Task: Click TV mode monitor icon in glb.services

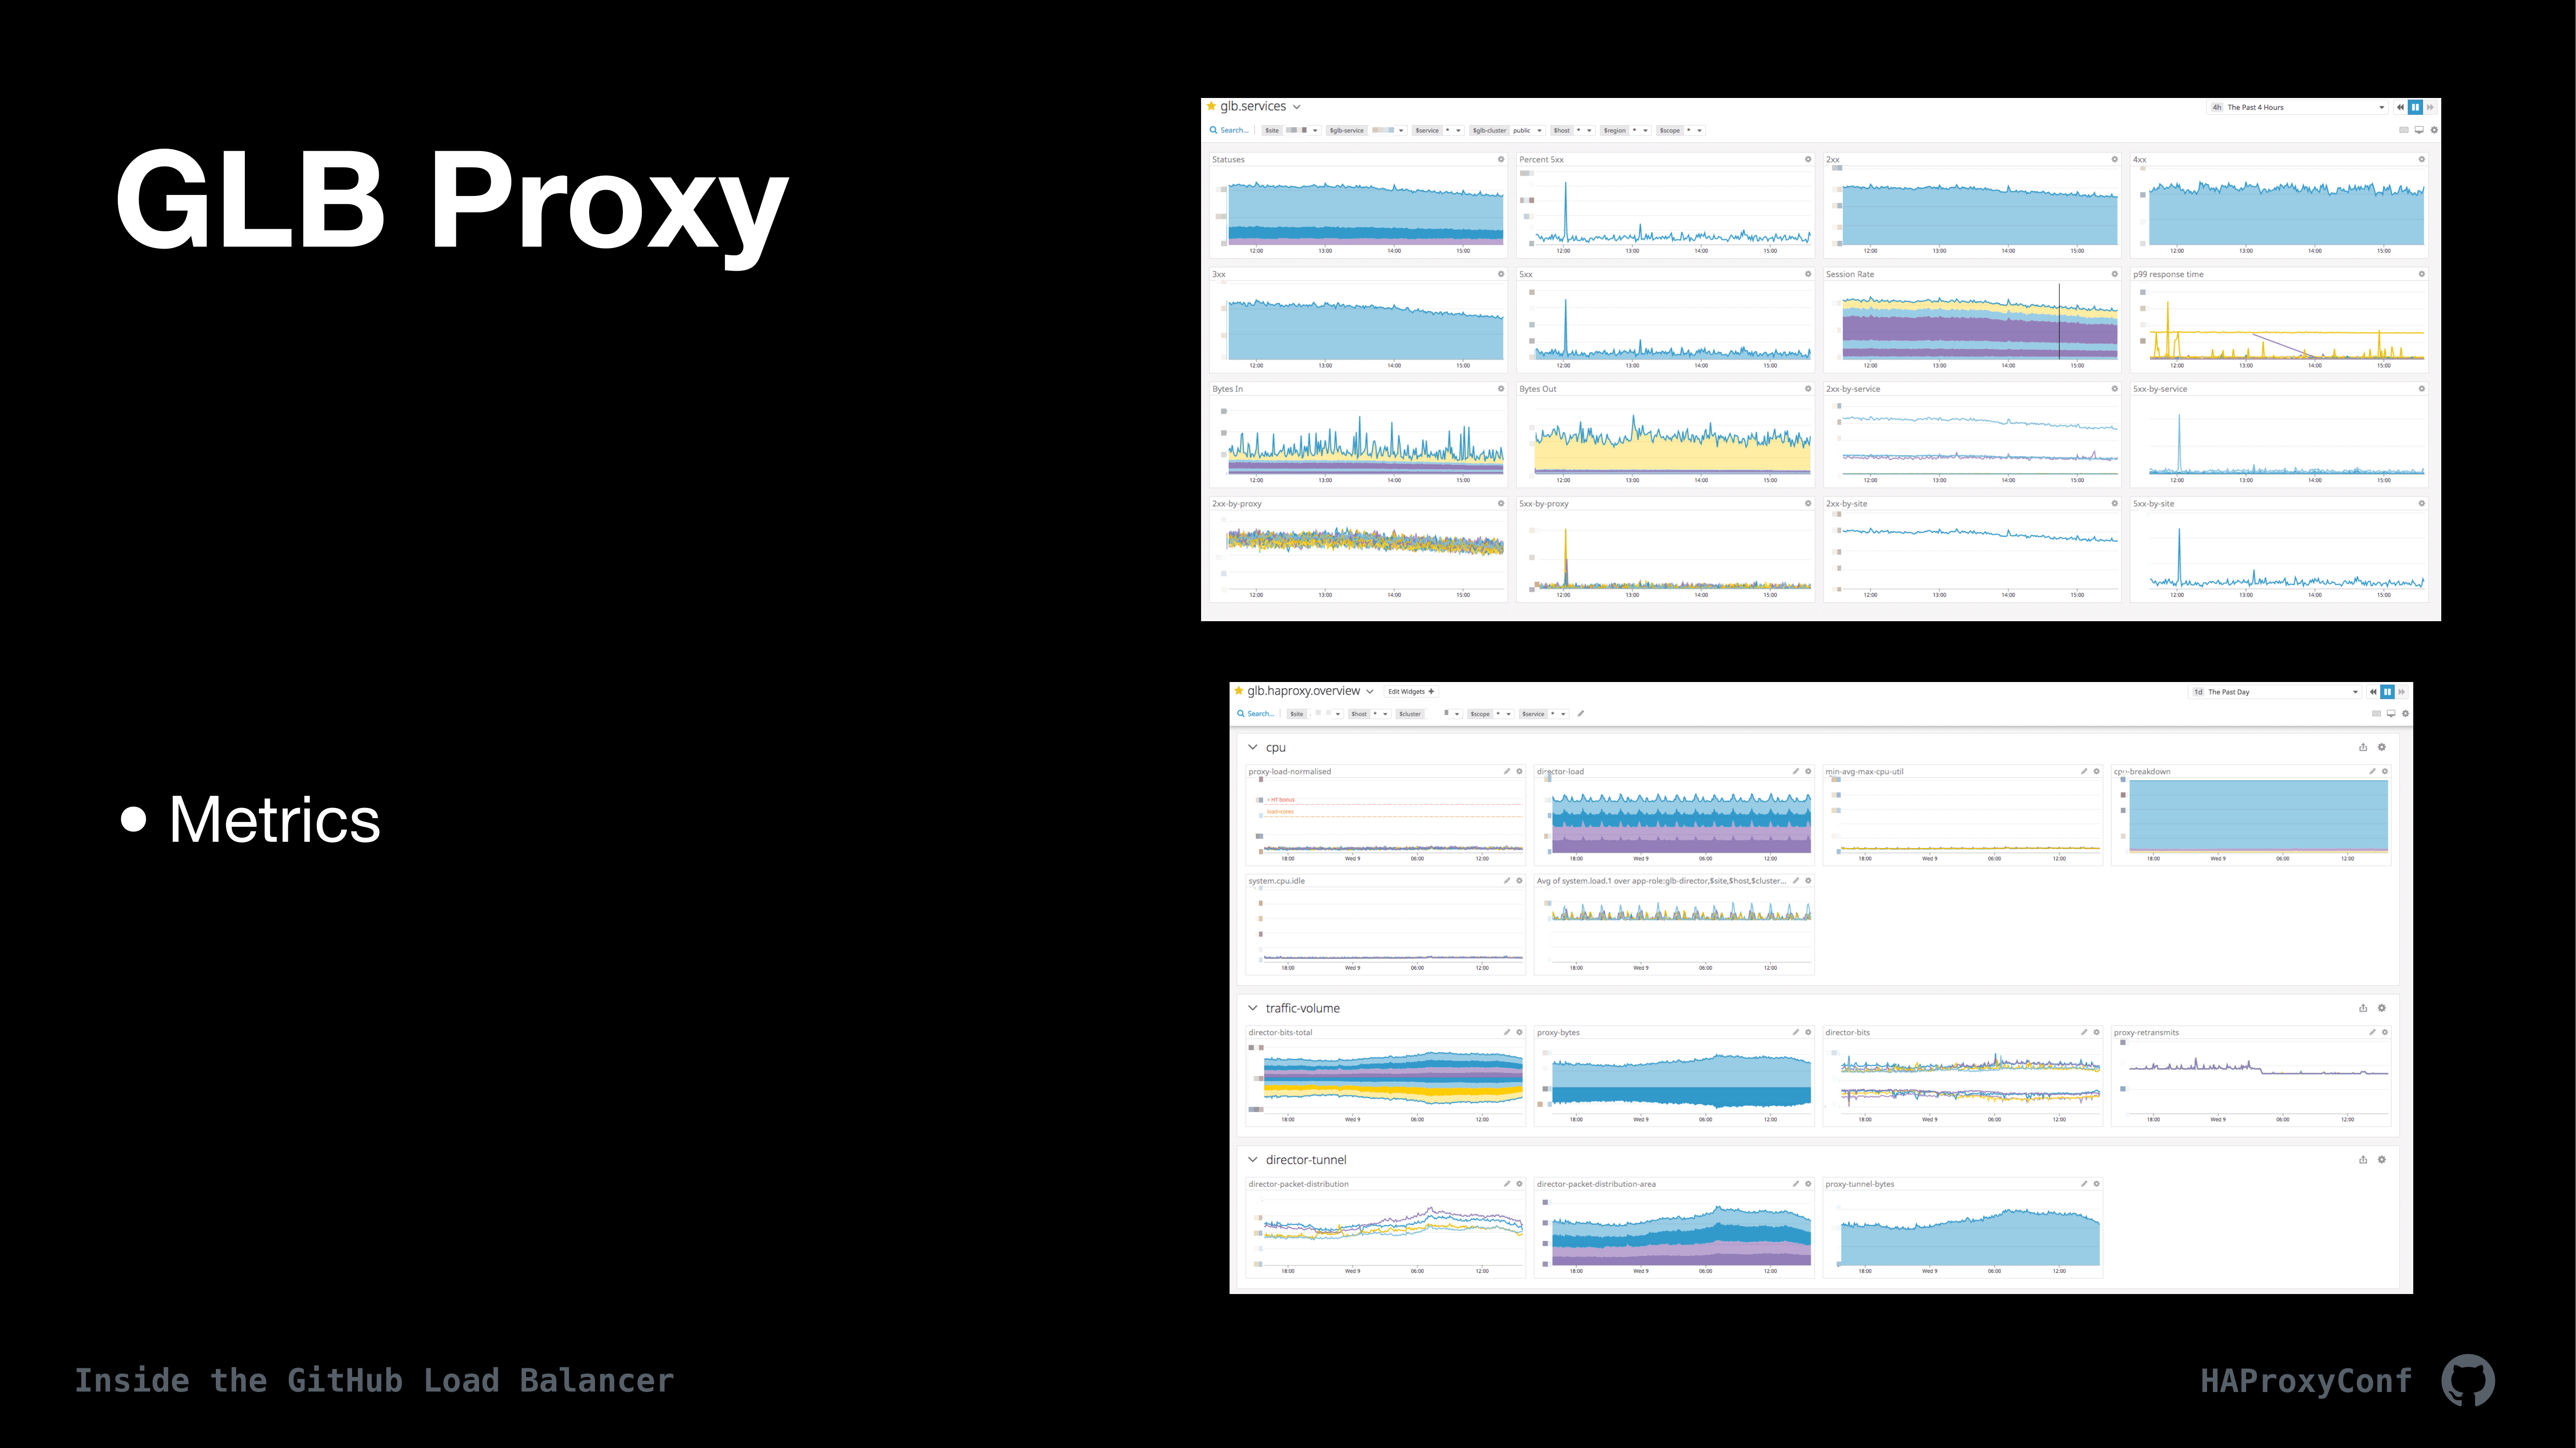Action: coord(2419,130)
